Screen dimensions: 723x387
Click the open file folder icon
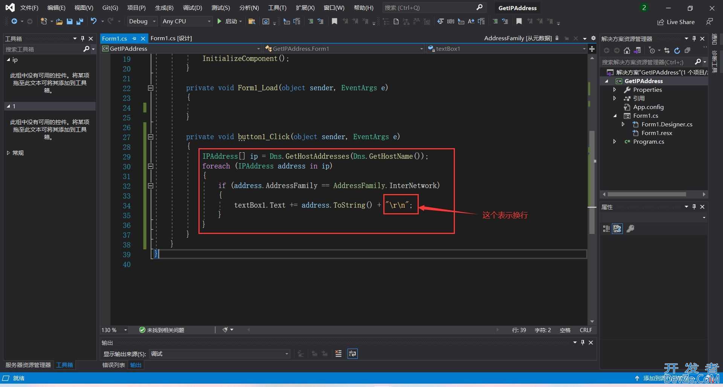pyautogui.click(x=59, y=21)
